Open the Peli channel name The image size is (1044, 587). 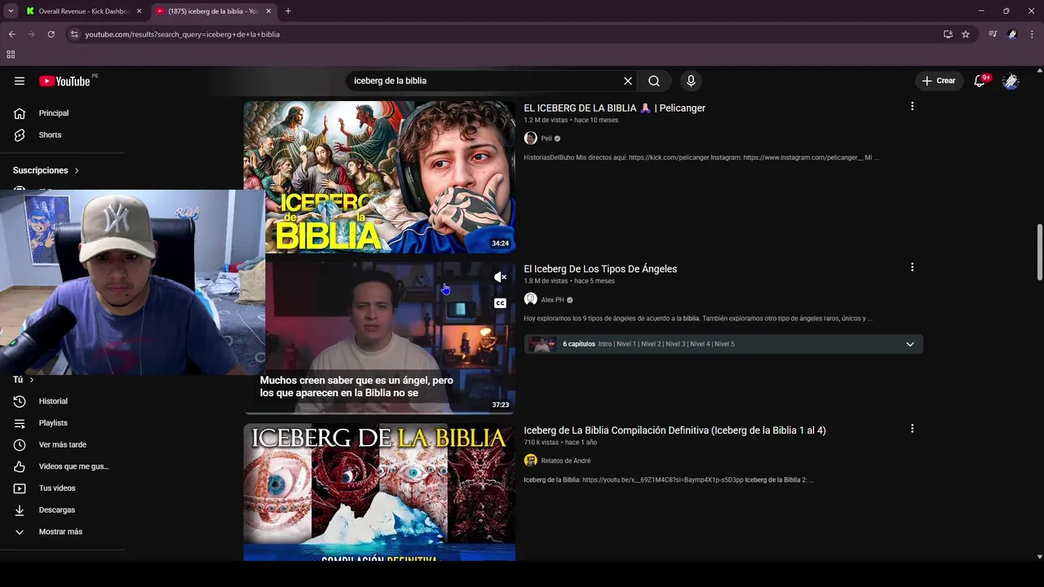tap(546, 139)
